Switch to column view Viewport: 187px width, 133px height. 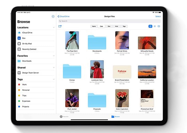coord(159,26)
